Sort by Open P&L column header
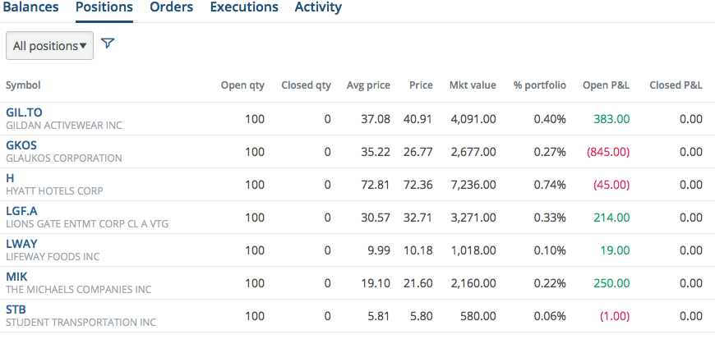The height and width of the screenshot is (344, 715). [607, 85]
